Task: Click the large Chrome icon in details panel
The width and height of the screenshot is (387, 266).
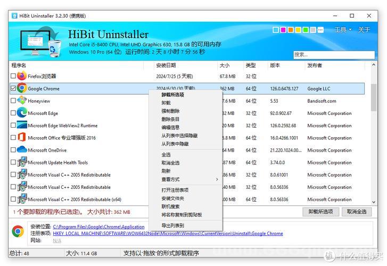Action: [18, 231]
